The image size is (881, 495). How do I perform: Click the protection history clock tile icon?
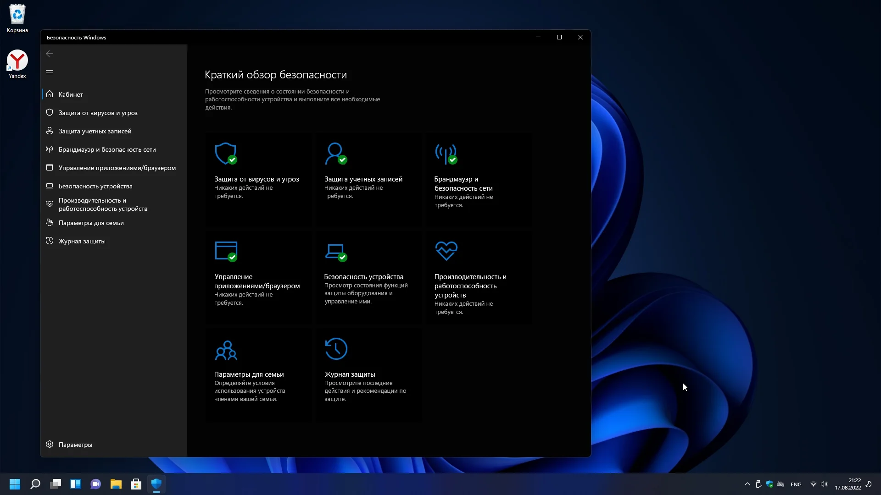click(x=336, y=349)
